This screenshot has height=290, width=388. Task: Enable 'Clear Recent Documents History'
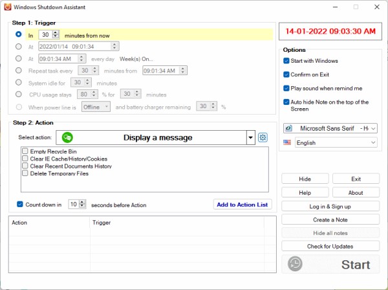[x=25, y=166]
